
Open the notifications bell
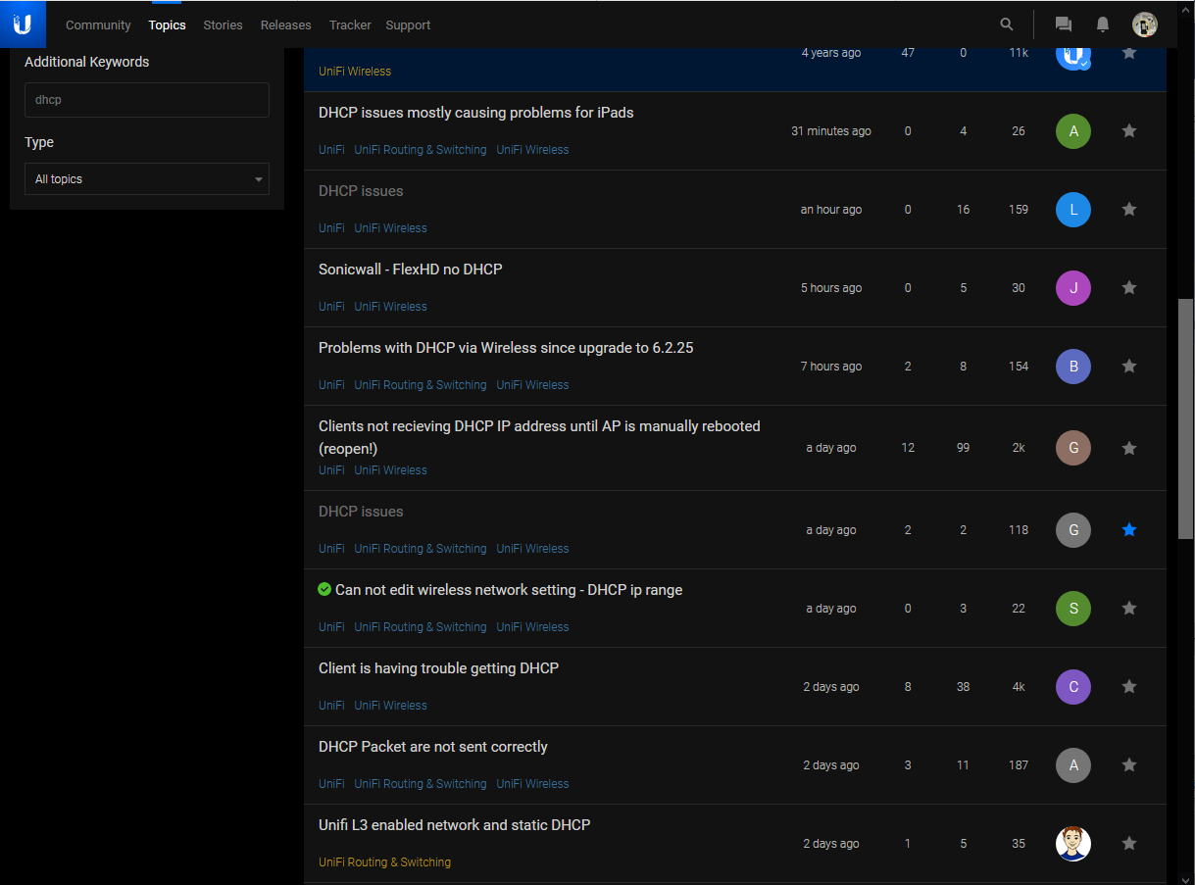pyautogui.click(x=1103, y=25)
